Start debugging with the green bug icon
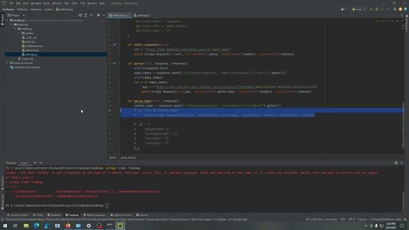The height and width of the screenshot is (230, 409). click(376, 9)
